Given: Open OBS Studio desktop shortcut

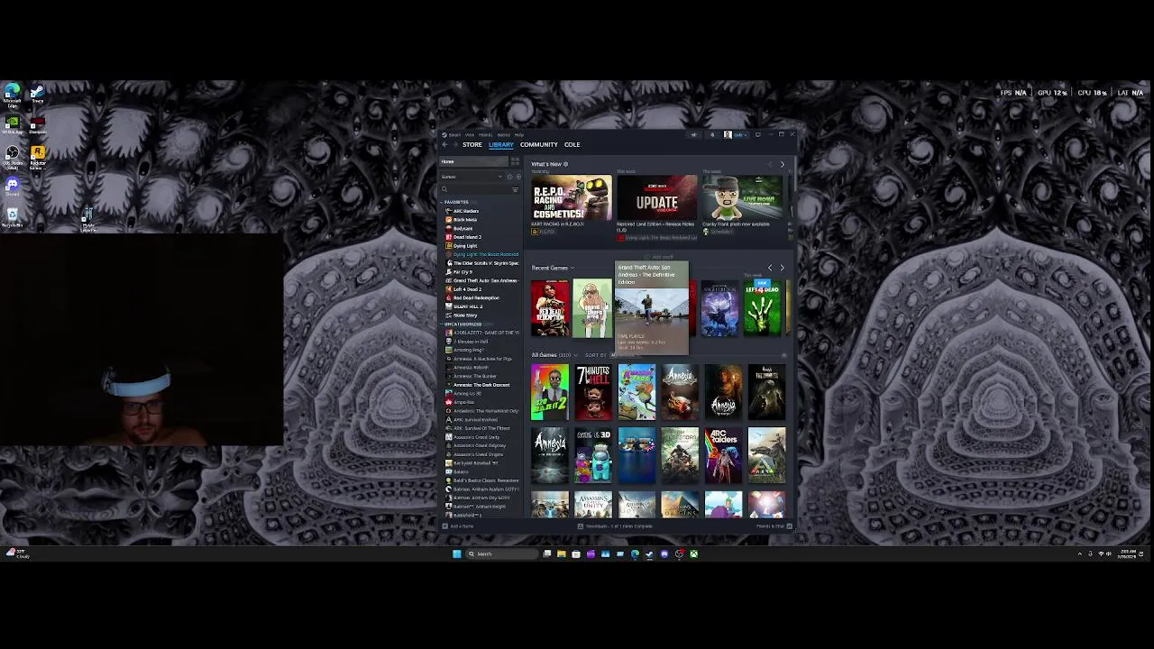Looking at the screenshot, I should 13,158.
